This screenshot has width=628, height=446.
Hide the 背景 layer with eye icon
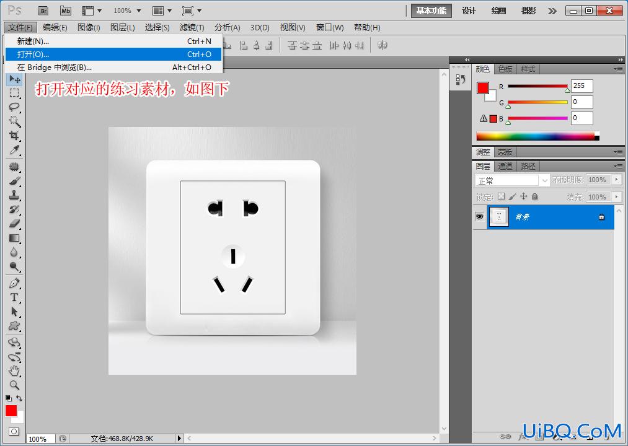pos(479,217)
